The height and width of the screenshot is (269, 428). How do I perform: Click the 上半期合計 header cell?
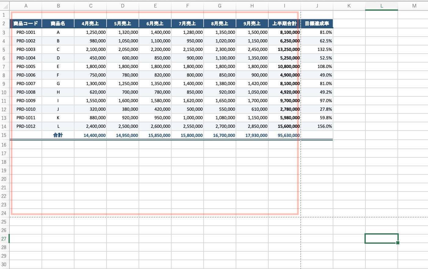point(285,23)
